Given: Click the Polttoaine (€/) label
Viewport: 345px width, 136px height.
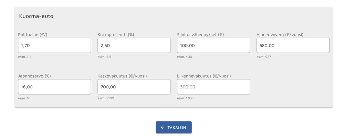Looking at the screenshot, I should pos(33,35).
